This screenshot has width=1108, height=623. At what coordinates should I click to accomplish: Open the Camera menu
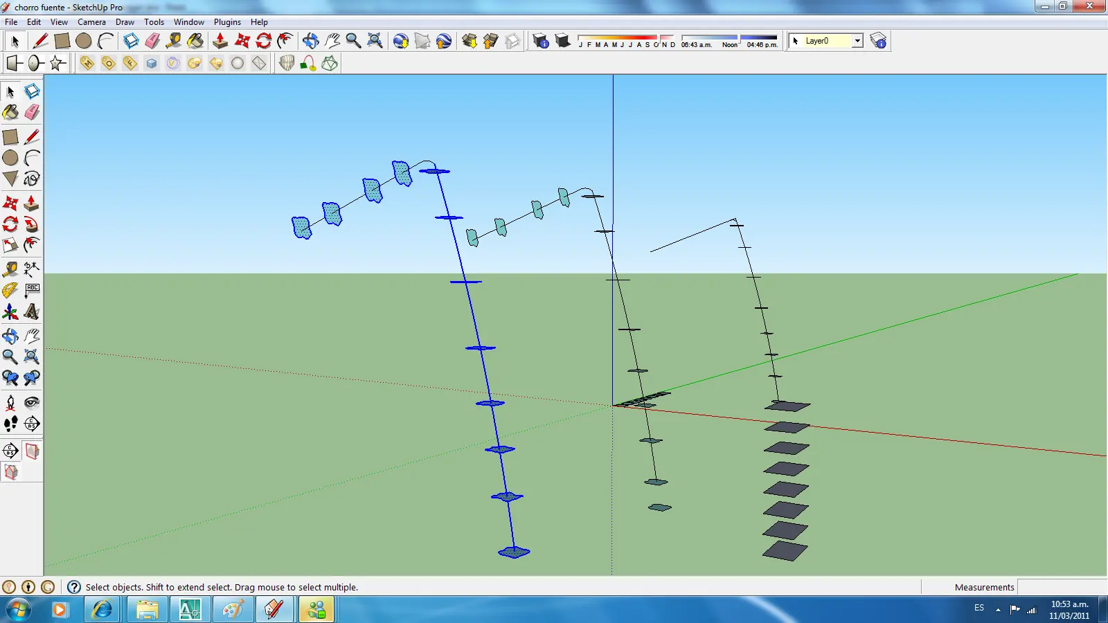tap(91, 21)
